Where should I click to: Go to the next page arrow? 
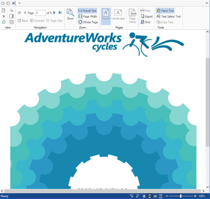(55, 13)
